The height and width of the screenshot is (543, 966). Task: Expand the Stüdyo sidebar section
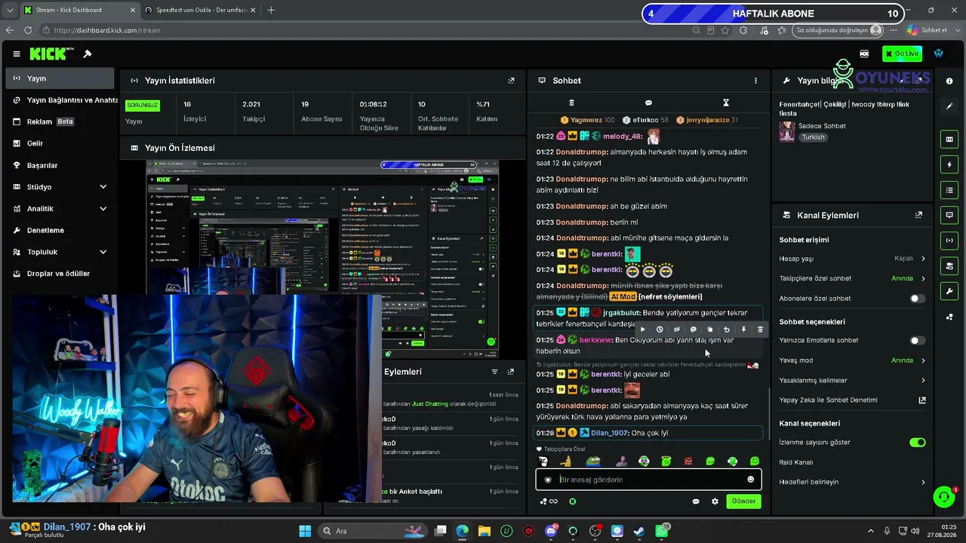tap(60, 187)
